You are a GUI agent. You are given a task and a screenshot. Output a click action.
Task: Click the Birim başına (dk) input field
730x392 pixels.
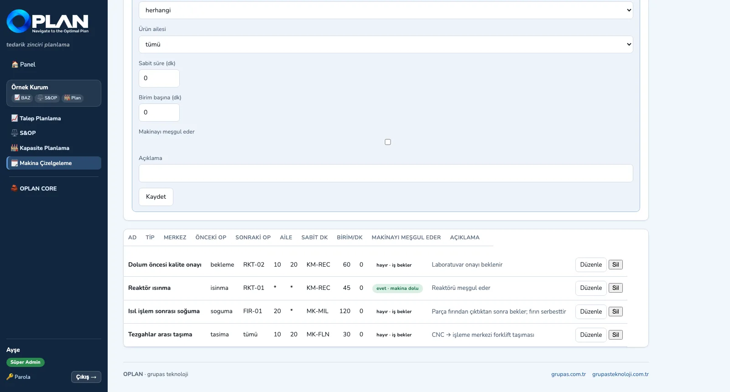(x=159, y=113)
